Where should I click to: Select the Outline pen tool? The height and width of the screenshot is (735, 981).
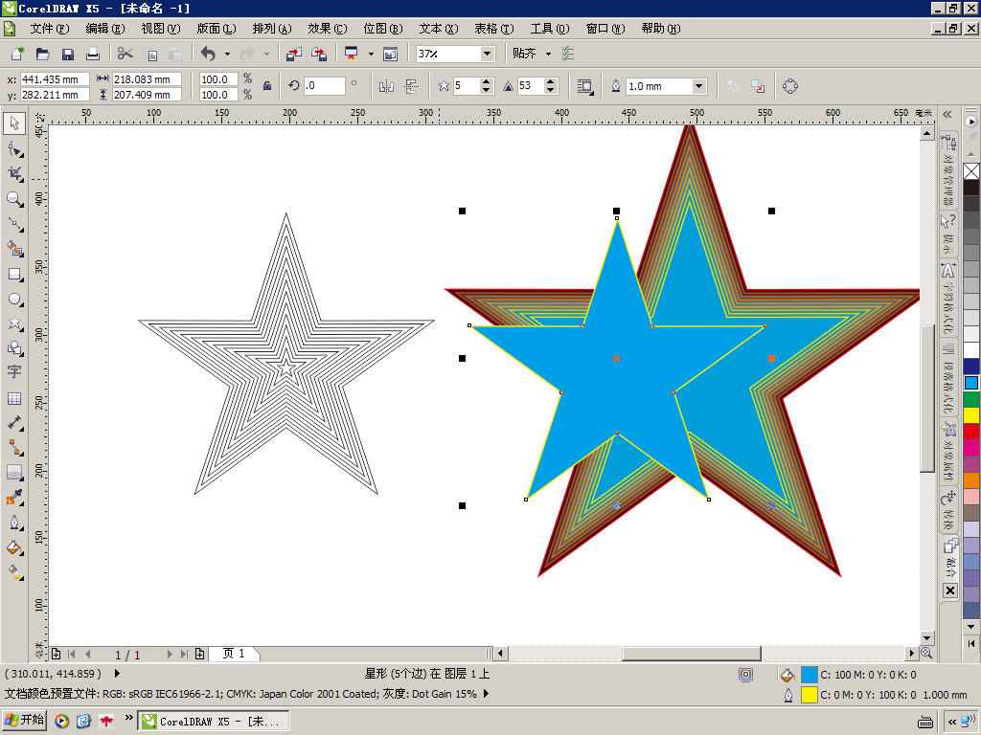15,523
